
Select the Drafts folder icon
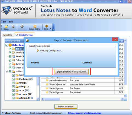point(14,53)
